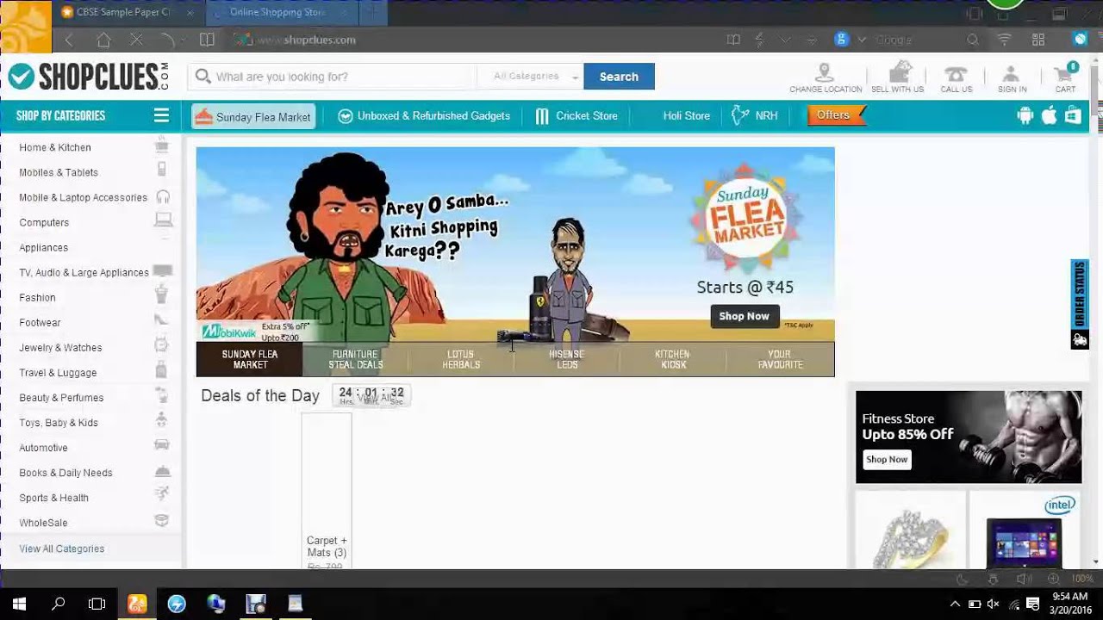This screenshot has height=620, width=1103.
Task: Click the Intel laptop product thumbnail
Action: (x=1025, y=530)
